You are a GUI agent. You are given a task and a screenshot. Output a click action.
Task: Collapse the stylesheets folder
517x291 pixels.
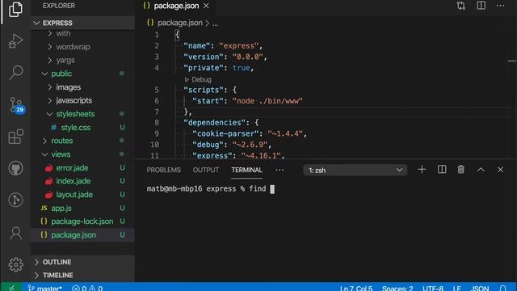(x=82, y=114)
